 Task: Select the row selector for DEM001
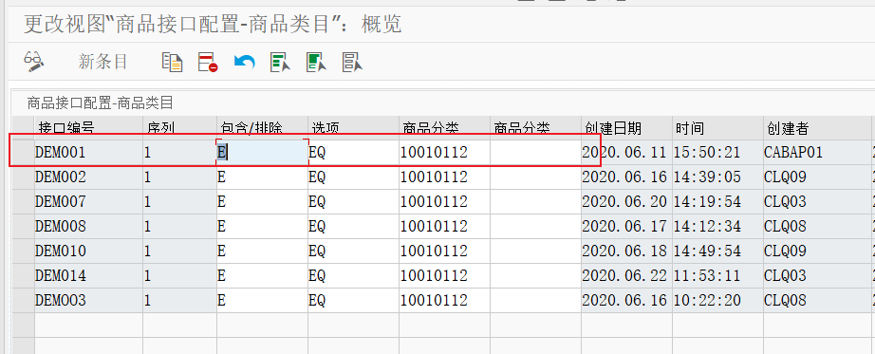24,153
